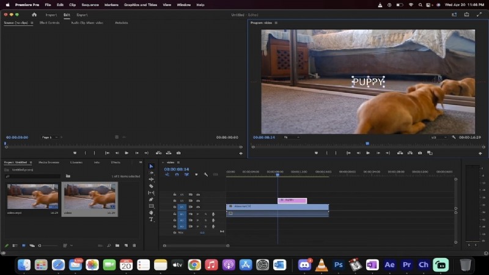This screenshot has height=275, width=489.
Task: Open Program Monitor settings wrench
Action: pyautogui.click(x=454, y=137)
